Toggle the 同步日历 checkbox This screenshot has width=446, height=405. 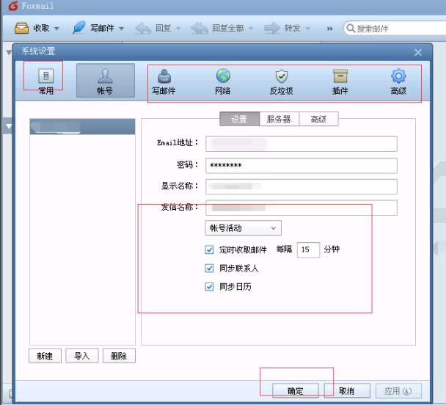[210, 287]
